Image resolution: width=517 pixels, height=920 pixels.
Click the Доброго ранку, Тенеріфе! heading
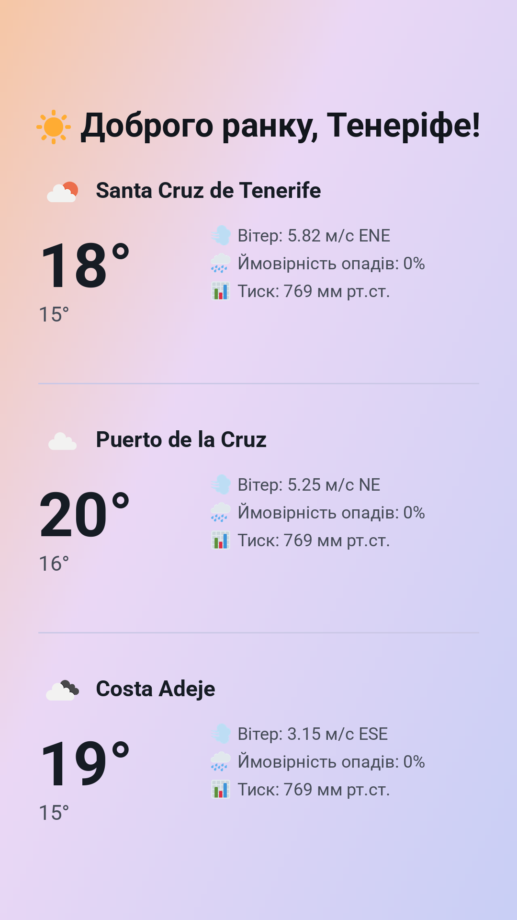(x=281, y=126)
